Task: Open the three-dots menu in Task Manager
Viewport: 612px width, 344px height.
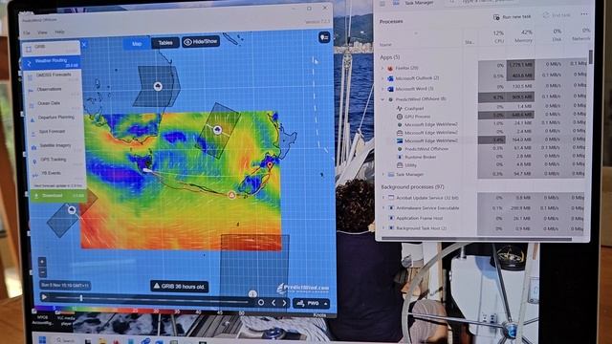Action: (584, 14)
